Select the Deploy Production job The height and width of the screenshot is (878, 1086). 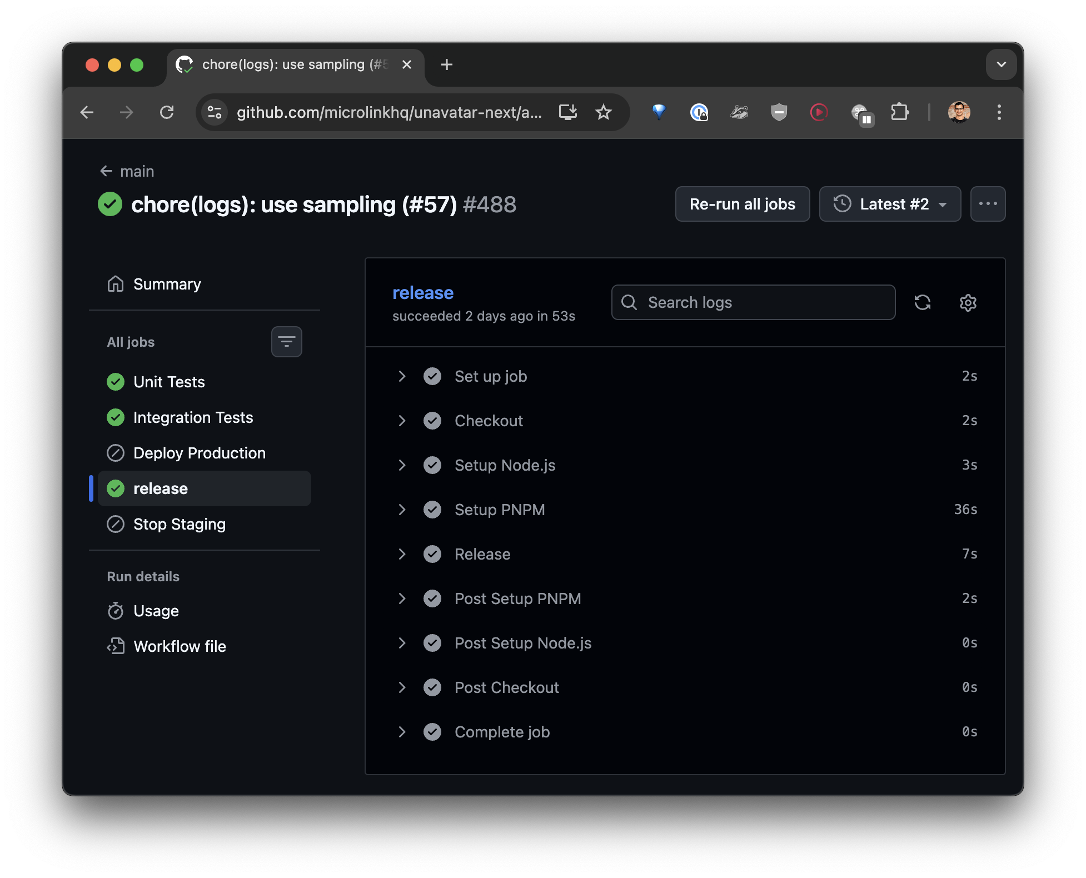tap(199, 453)
